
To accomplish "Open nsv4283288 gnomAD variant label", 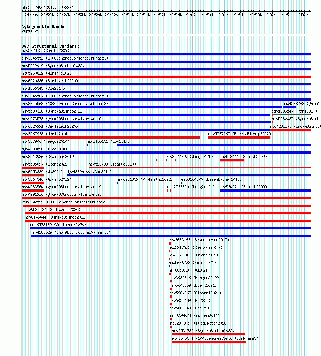I will click(x=302, y=104).
